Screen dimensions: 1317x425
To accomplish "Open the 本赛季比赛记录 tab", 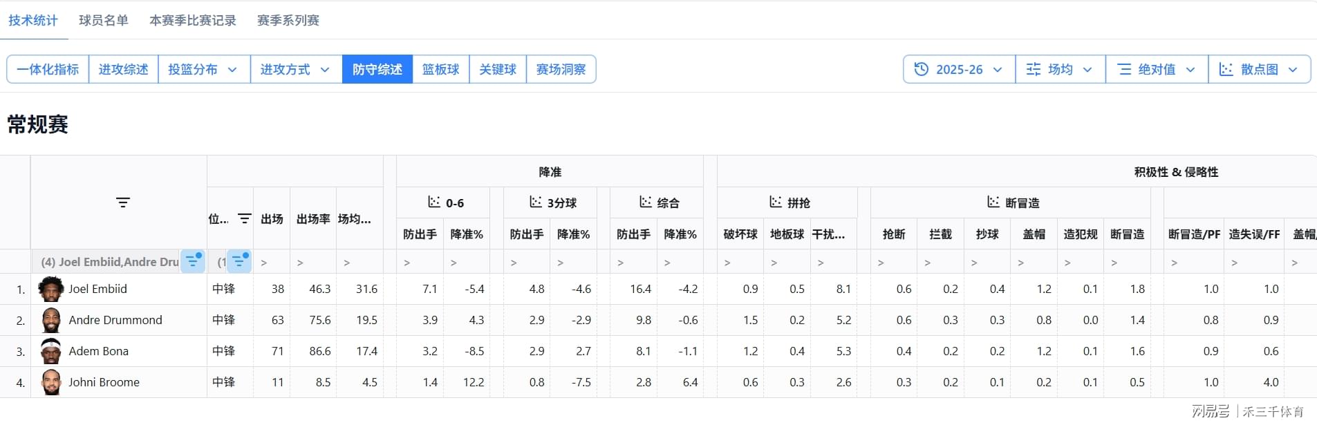I will tap(193, 20).
